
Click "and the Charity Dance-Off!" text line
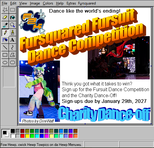(89, 95)
